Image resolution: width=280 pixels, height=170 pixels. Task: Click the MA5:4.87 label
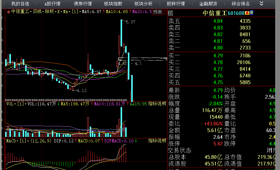92,12
